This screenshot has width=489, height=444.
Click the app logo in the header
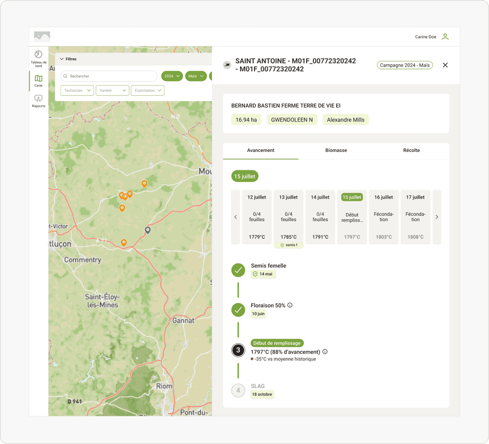click(x=42, y=37)
